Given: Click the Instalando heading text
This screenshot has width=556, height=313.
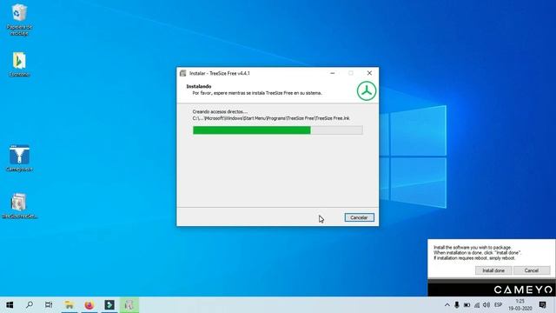Looking at the screenshot, I should [x=199, y=86].
